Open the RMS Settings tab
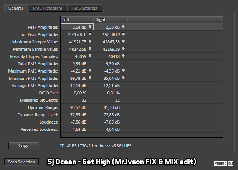The width and height of the screenshot is (238, 170). click(84, 8)
